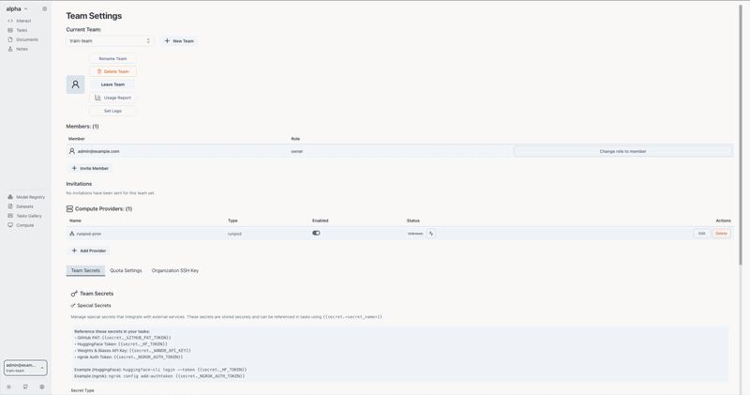Open Interact from the sidebar
The image size is (750, 395).
22,21
